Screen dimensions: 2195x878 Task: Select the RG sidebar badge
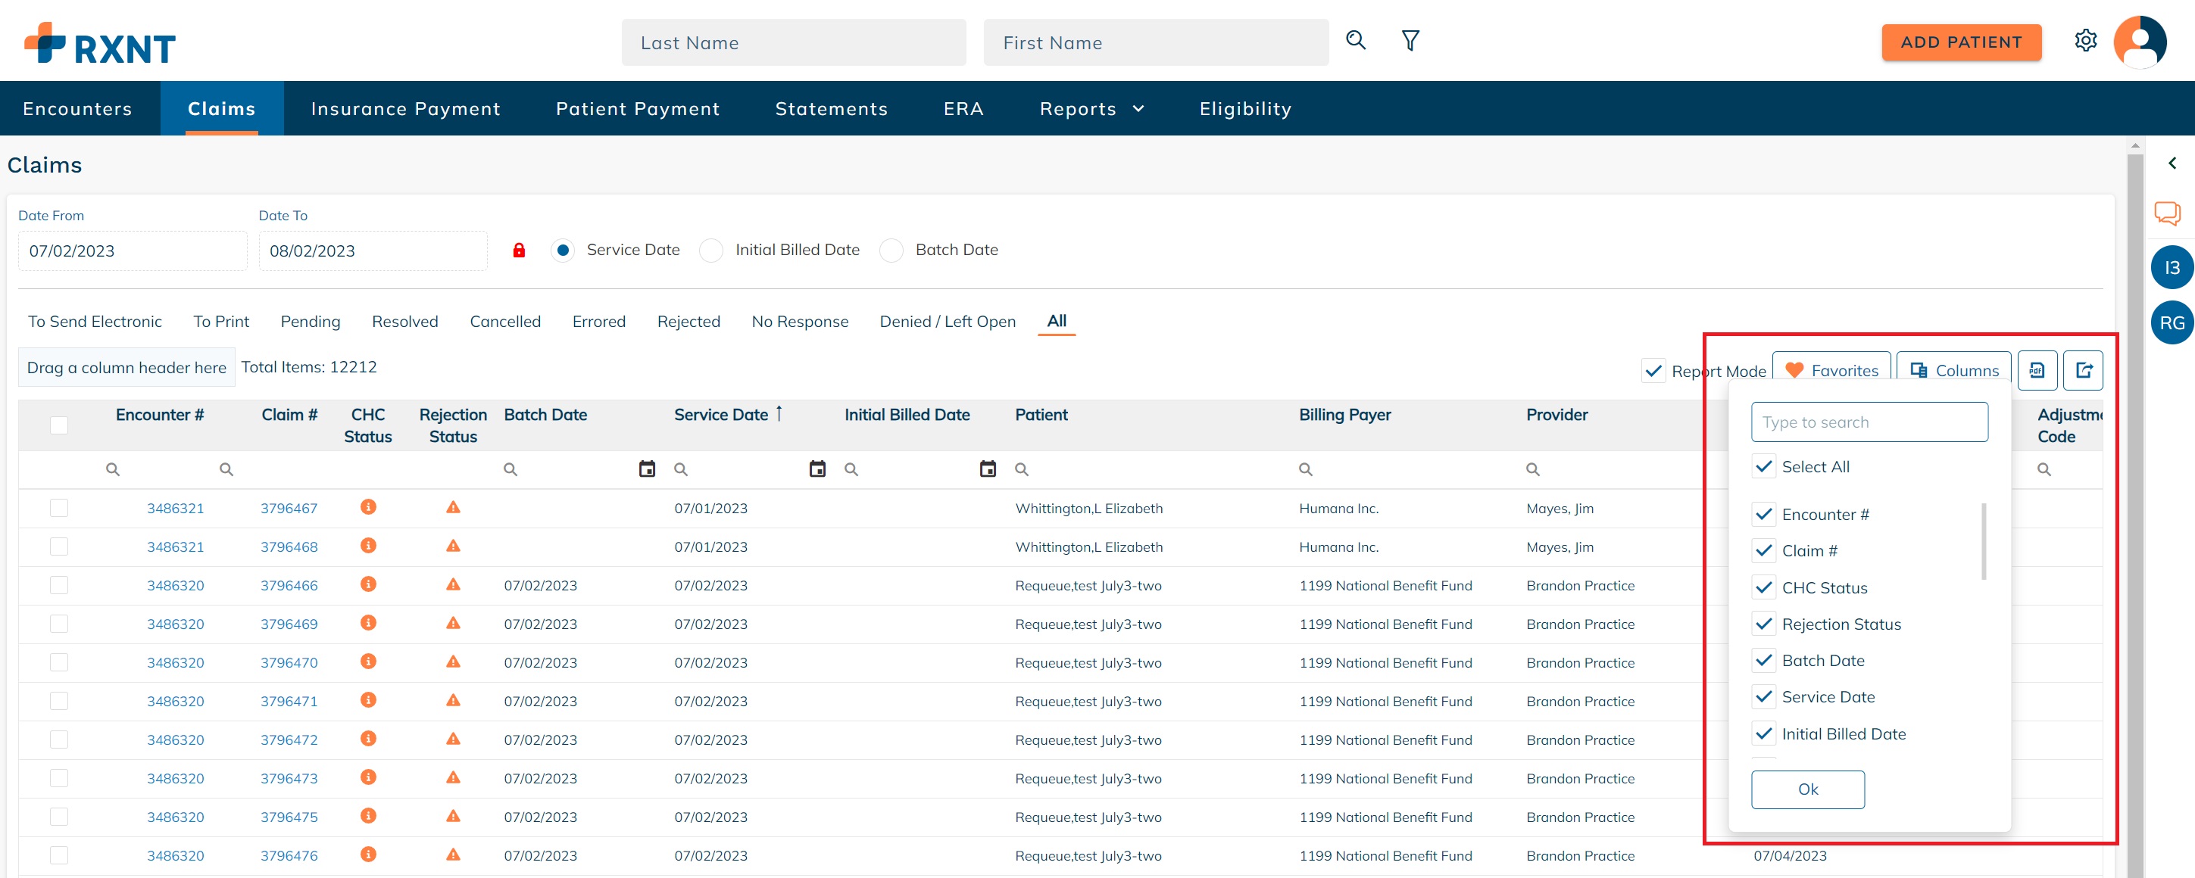2171,322
